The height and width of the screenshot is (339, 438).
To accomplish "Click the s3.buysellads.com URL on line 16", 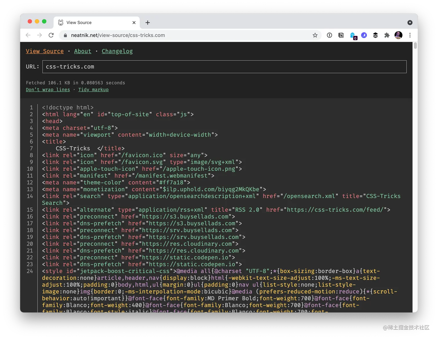I will pyautogui.click(x=185, y=217).
